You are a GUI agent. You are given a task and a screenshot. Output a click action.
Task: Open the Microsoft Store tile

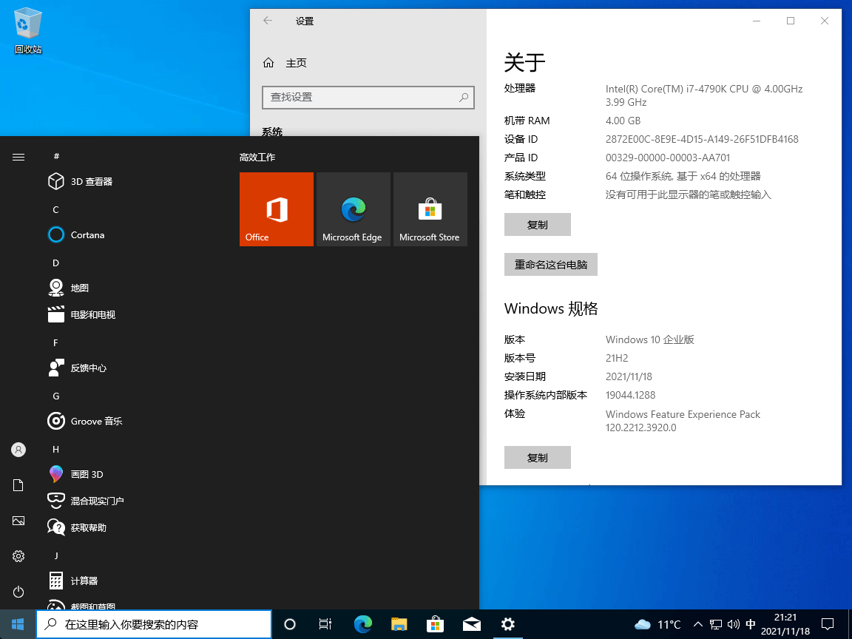(430, 209)
